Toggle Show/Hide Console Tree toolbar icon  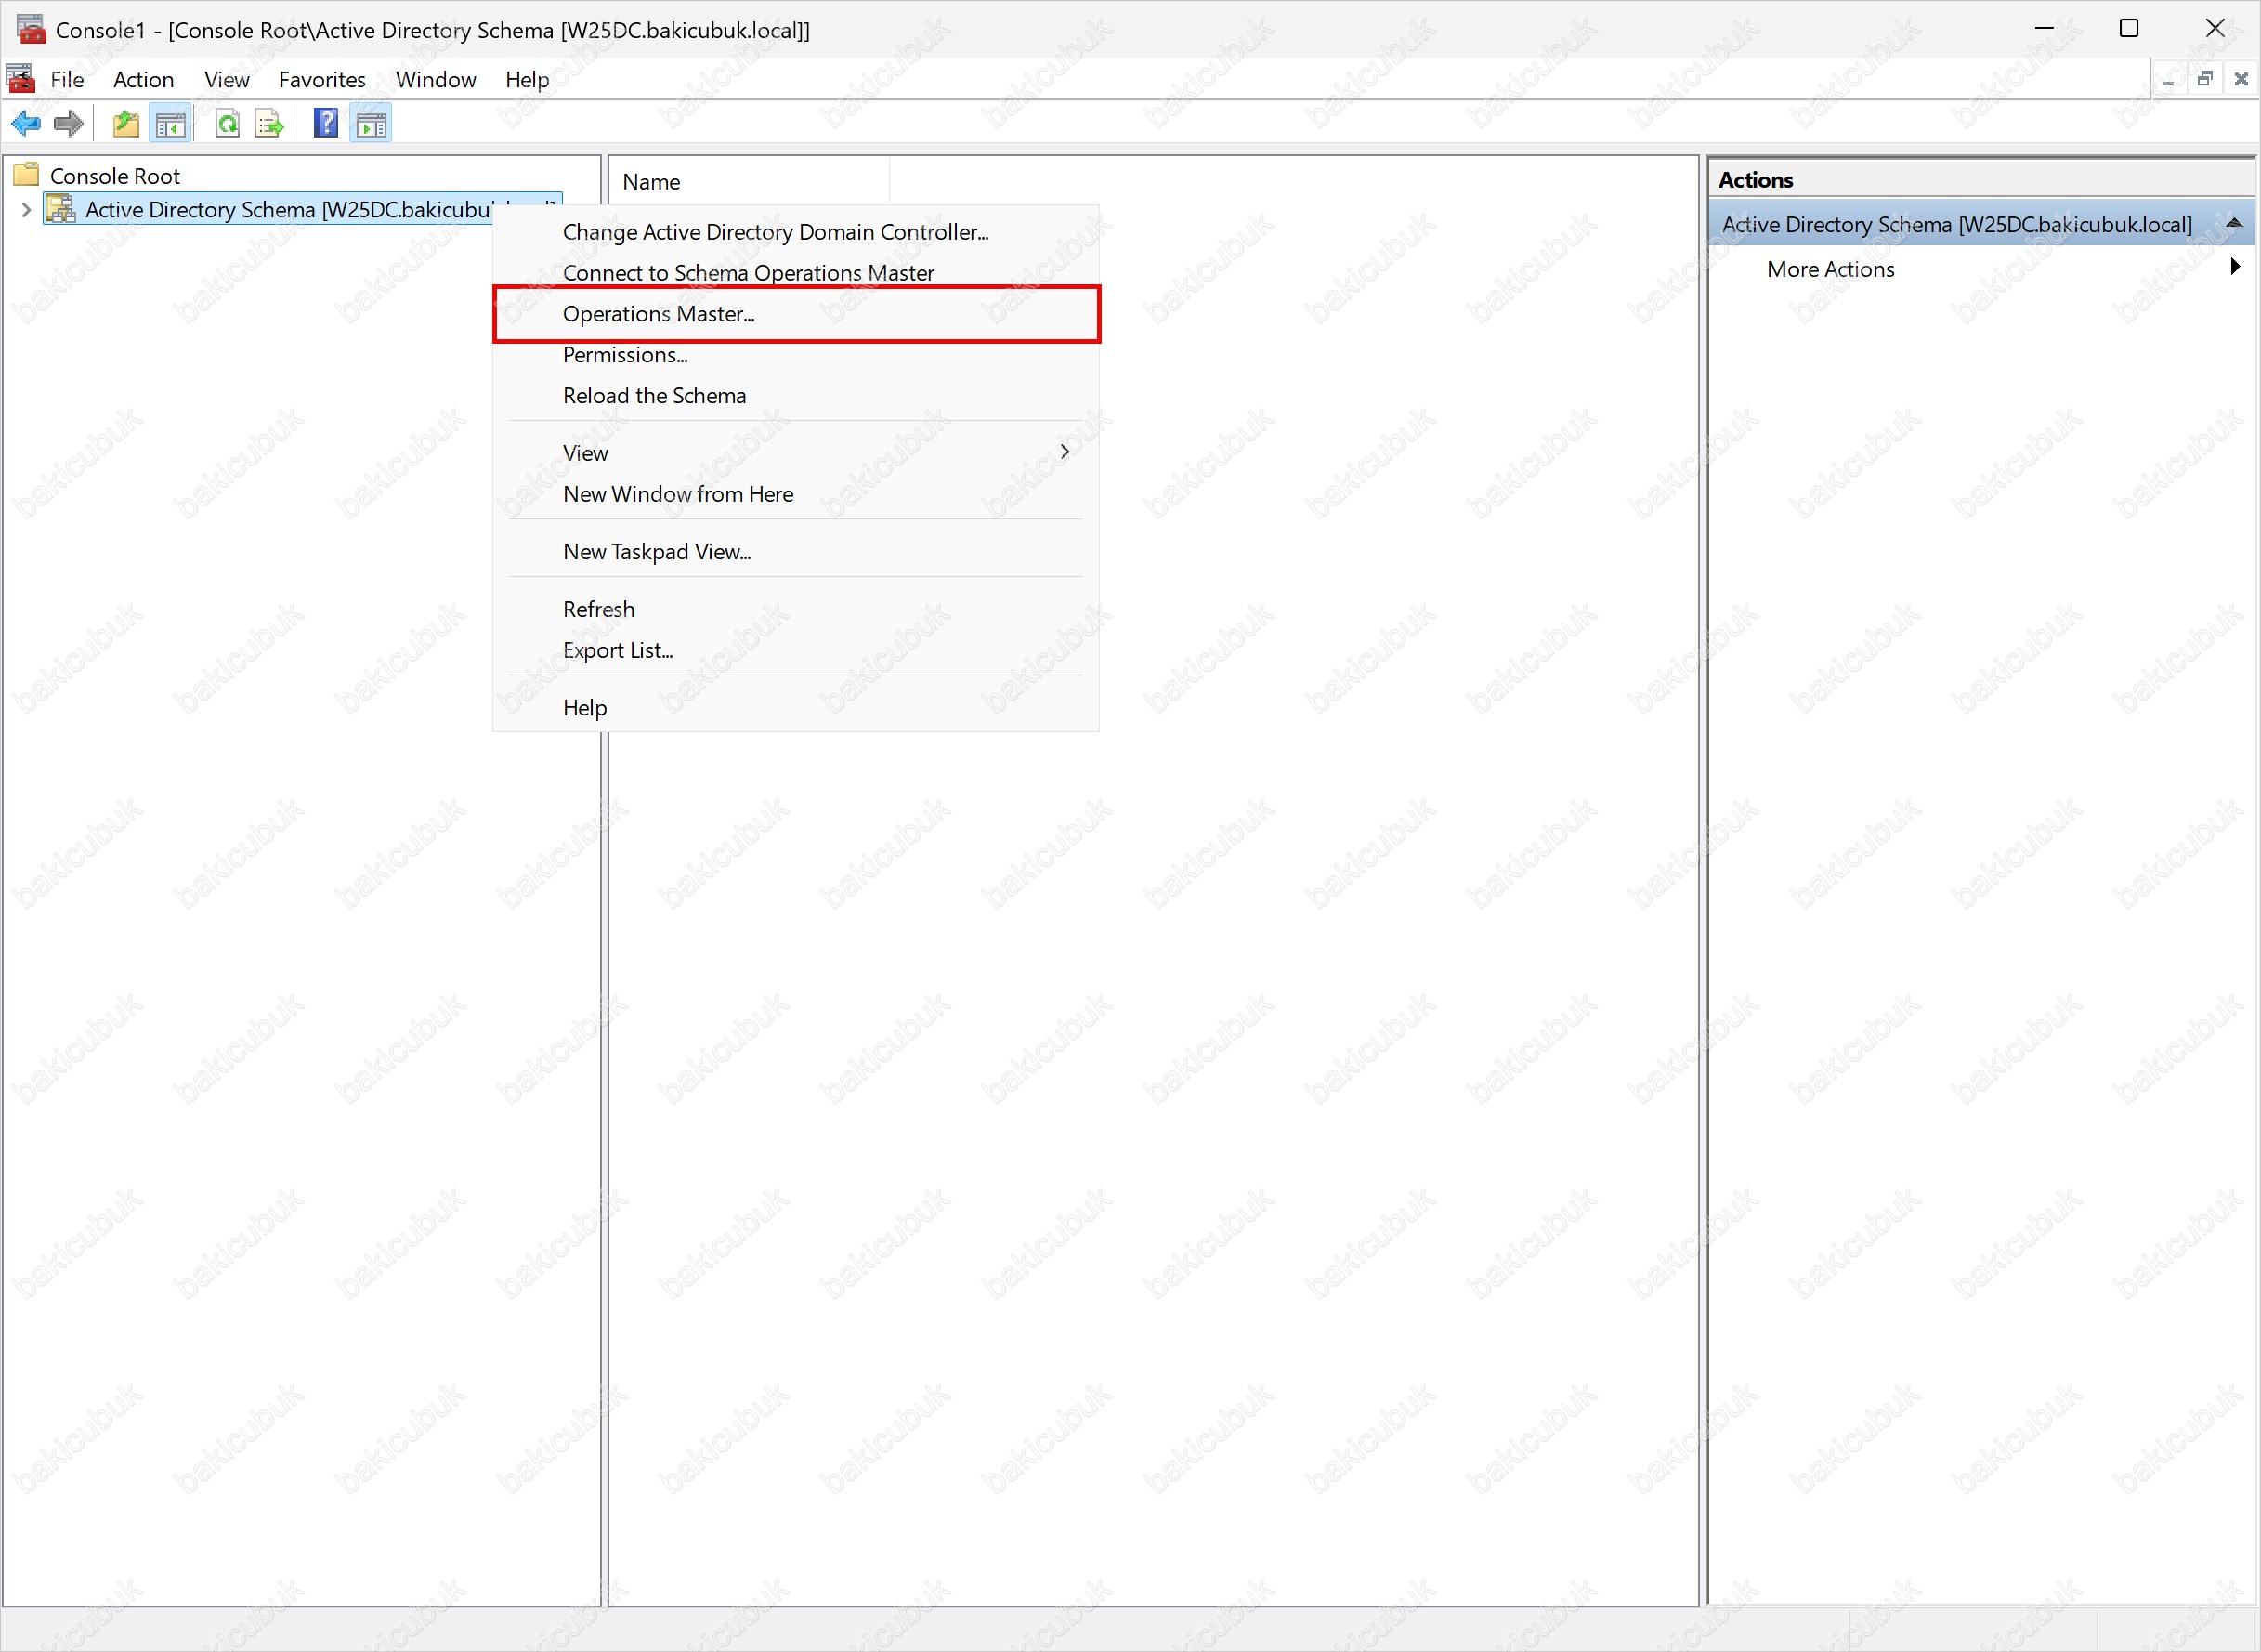pyautogui.click(x=170, y=124)
